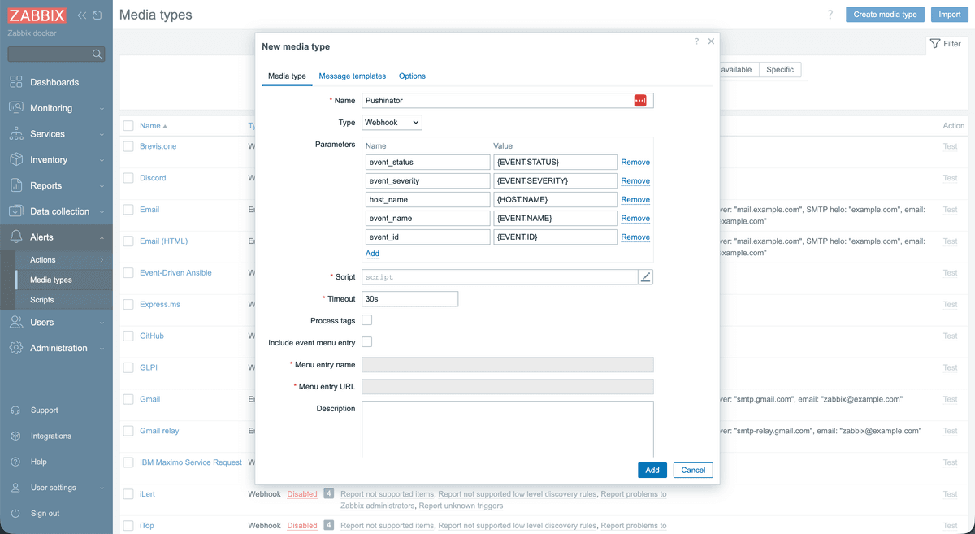The height and width of the screenshot is (534, 975).
Task: Click the Timeout field showing 30s
Action: coord(410,299)
